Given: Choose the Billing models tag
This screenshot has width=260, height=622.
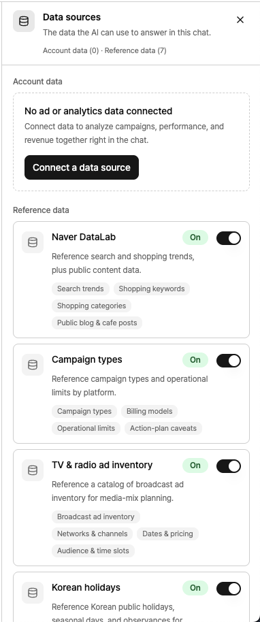Looking at the screenshot, I should click(149, 411).
